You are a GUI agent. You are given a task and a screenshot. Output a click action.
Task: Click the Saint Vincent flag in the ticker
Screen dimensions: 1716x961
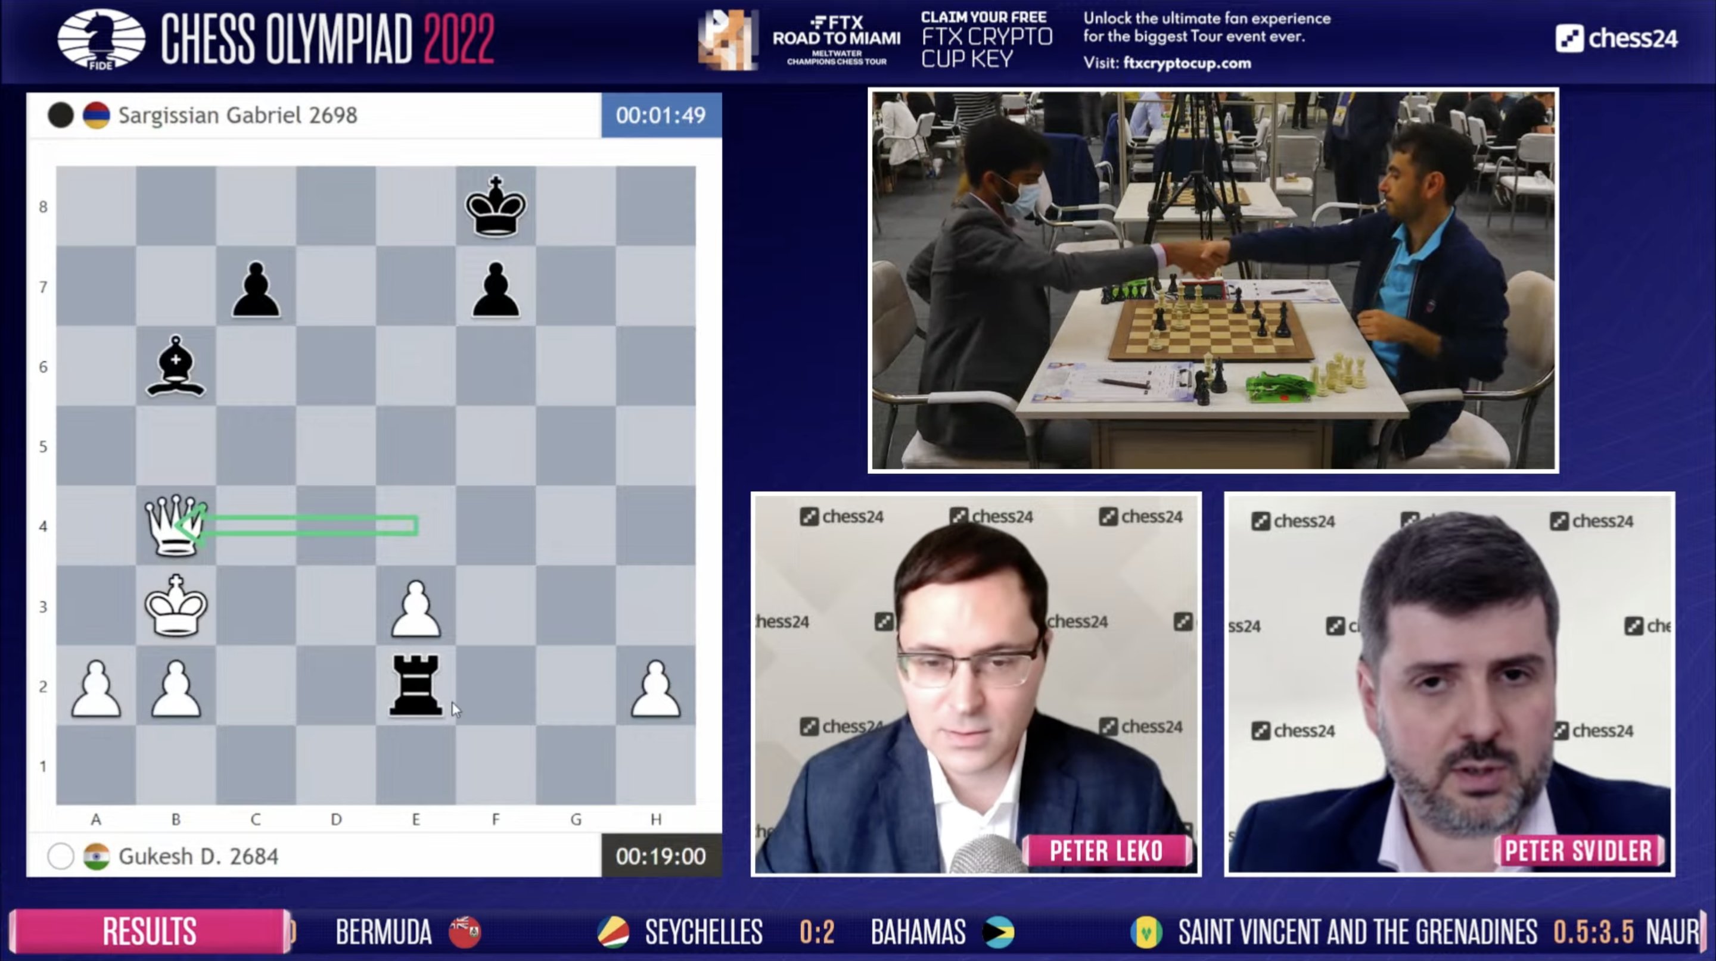pos(1146,932)
